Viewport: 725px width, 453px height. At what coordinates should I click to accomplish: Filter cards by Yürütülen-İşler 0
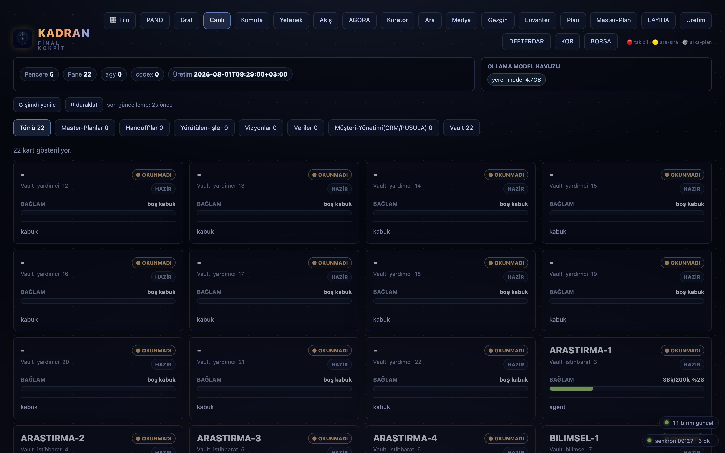(204, 128)
